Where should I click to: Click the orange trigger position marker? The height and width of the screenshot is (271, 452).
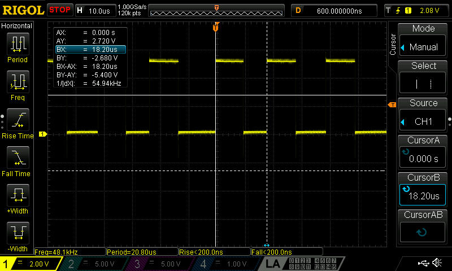pos(216,28)
